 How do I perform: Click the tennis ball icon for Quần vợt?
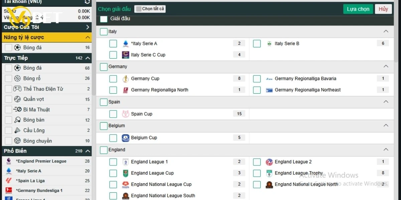click(x=17, y=99)
